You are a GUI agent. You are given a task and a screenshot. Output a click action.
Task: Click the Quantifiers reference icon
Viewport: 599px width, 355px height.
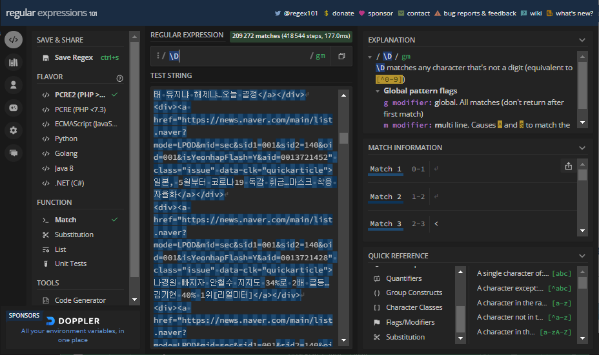tap(377, 279)
